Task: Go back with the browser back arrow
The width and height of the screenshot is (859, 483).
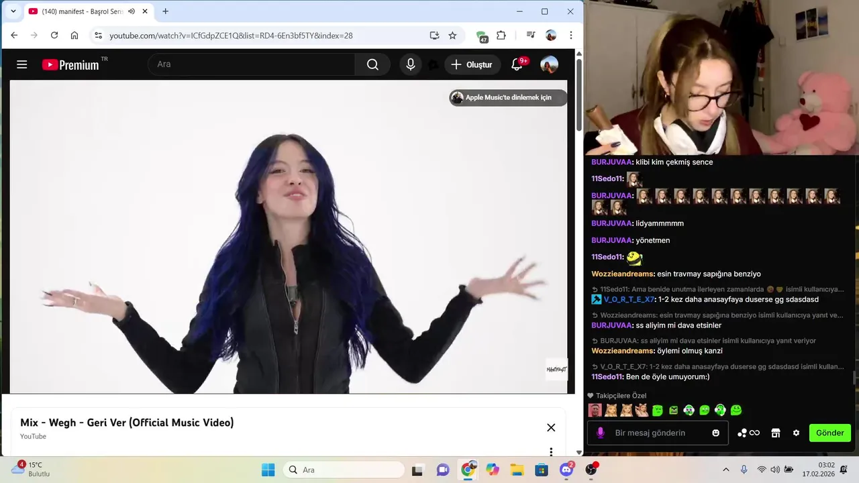Action: [14, 36]
